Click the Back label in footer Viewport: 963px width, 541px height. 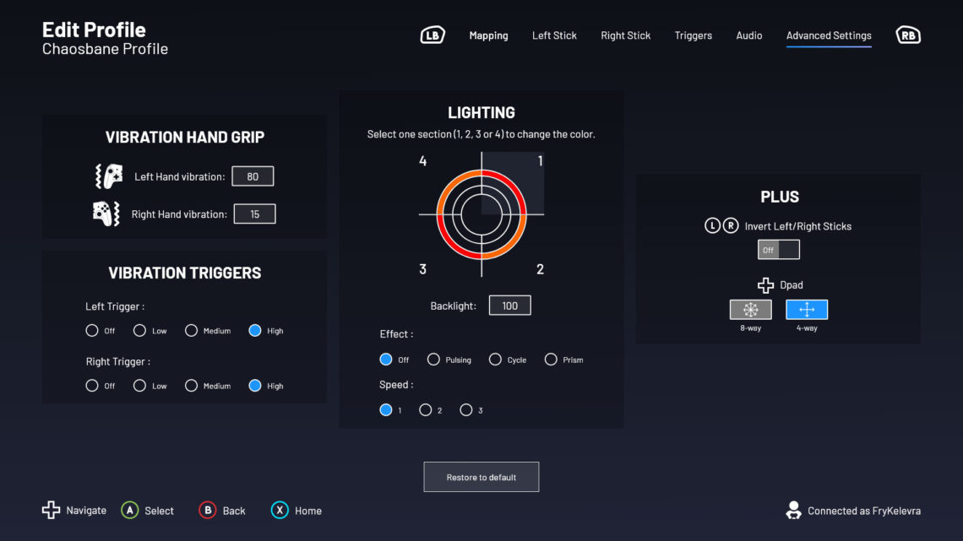tap(234, 511)
